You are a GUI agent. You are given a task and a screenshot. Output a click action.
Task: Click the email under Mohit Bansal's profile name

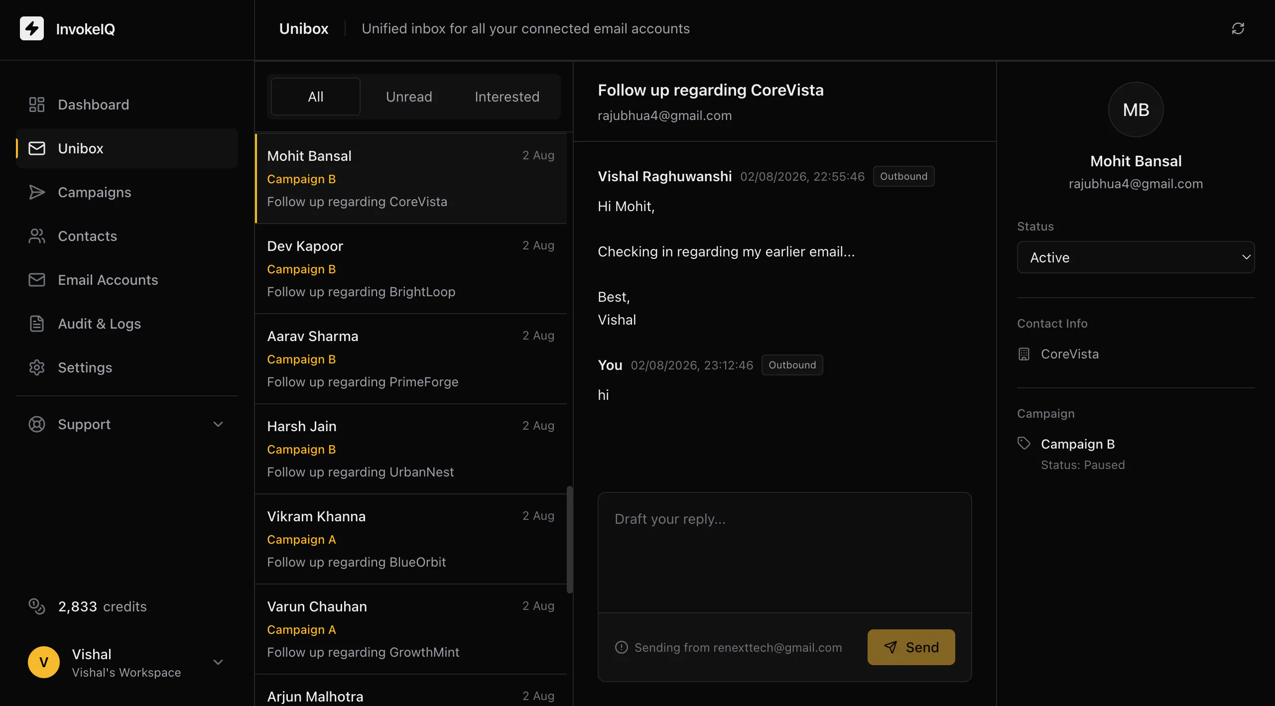tap(1136, 184)
